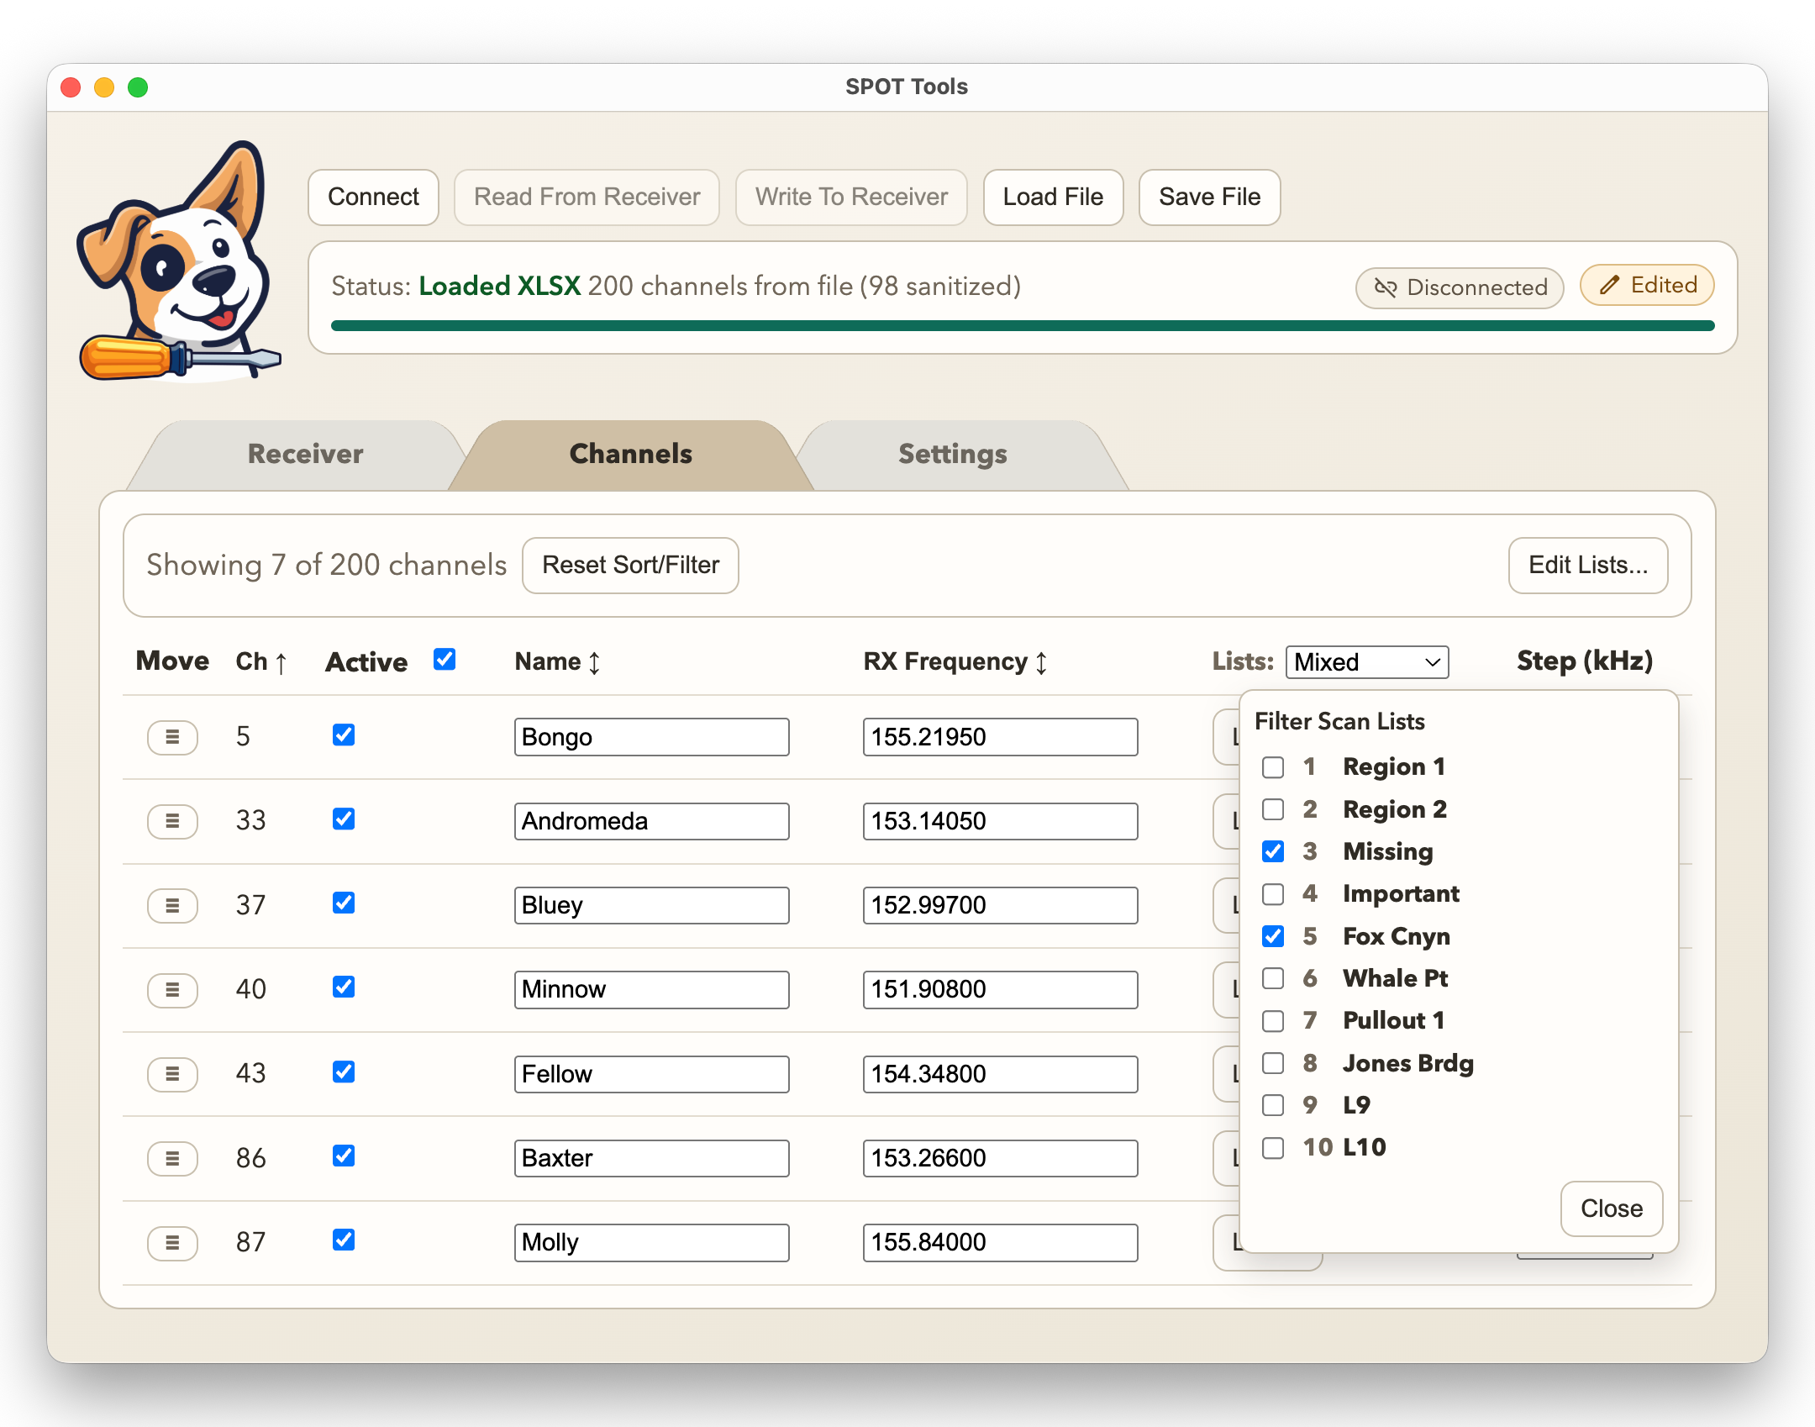This screenshot has width=1815, height=1427.
Task: Edit frequency field 151.90800
Action: (1000, 989)
